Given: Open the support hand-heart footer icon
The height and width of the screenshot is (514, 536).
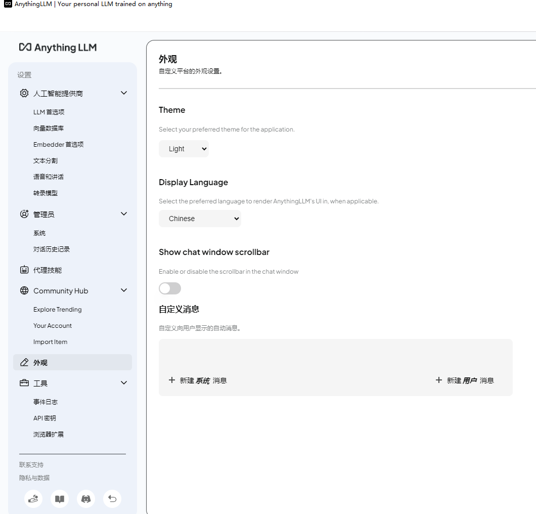Looking at the screenshot, I should (33, 499).
